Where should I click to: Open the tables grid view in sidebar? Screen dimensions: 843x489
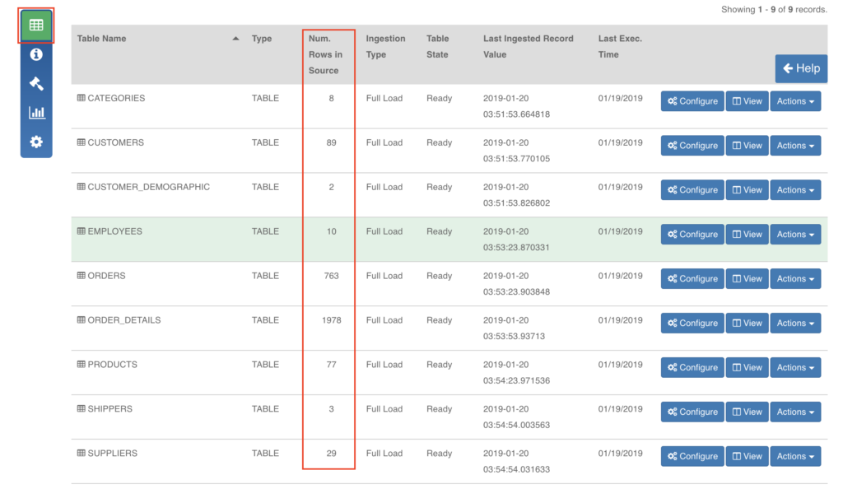(x=36, y=26)
